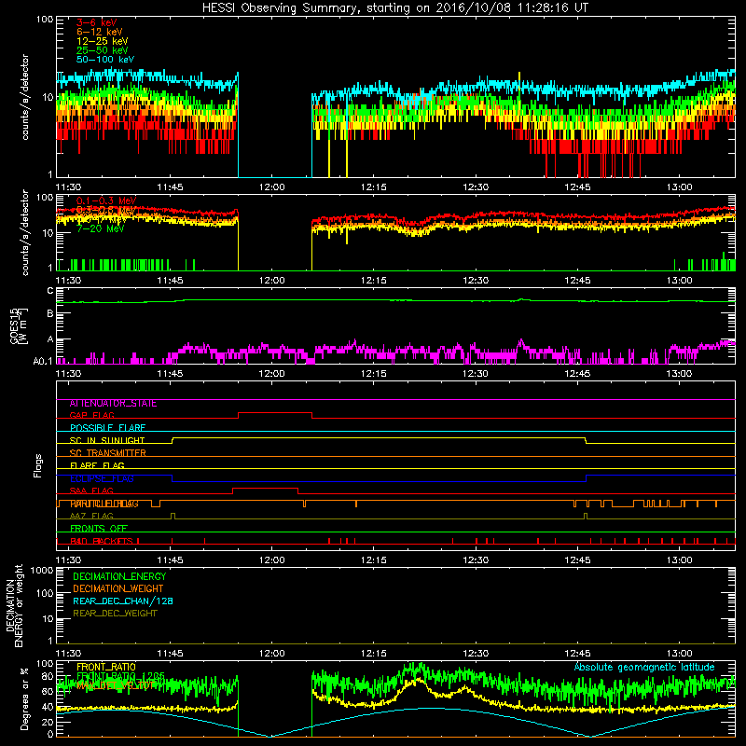The height and width of the screenshot is (746, 746).
Task: Click the POSSIBLE_FLARE flag label
Action: pos(107,428)
